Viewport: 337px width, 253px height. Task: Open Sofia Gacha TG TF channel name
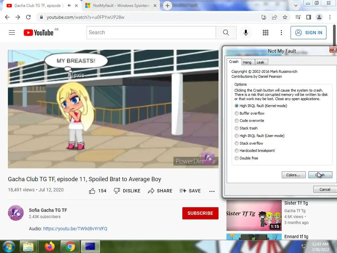click(x=48, y=210)
